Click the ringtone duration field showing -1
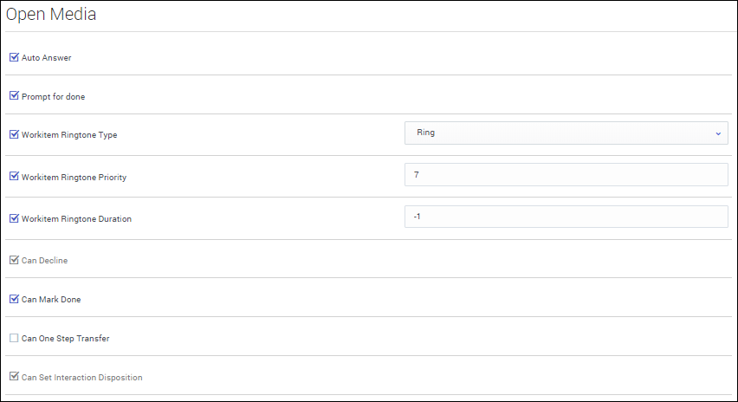Viewport: 738px width, 402px height. point(566,217)
